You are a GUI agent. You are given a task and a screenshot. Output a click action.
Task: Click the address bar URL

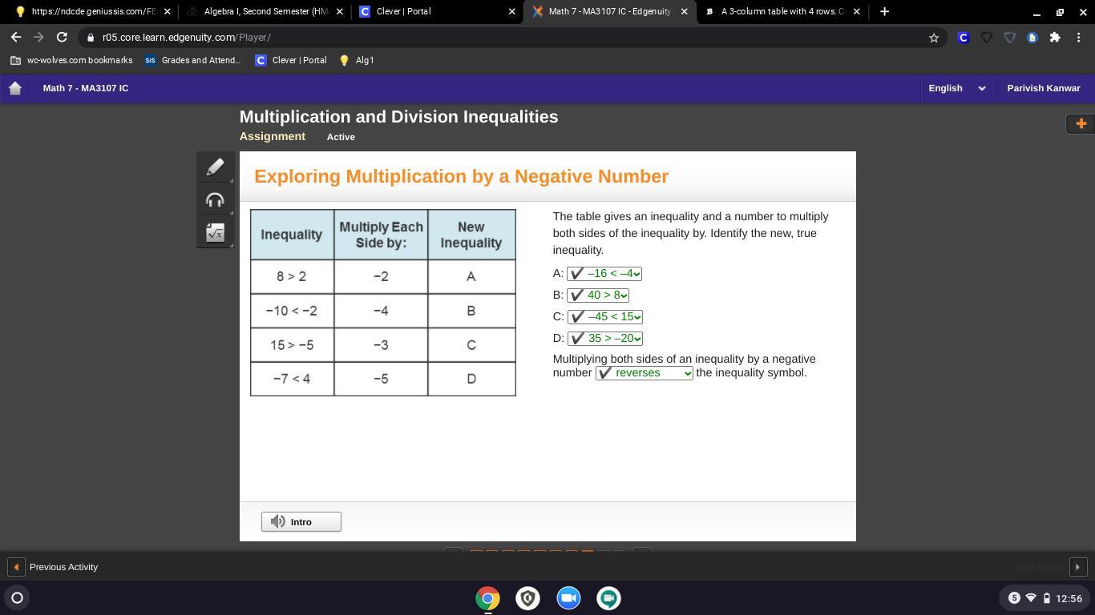coord(187,38)
